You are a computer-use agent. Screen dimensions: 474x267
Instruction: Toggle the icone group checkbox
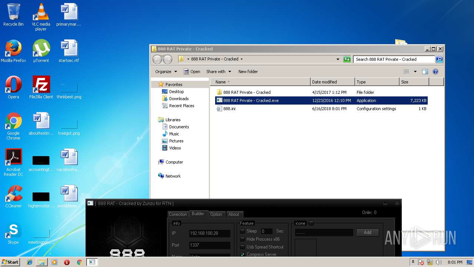coord(311,223)
